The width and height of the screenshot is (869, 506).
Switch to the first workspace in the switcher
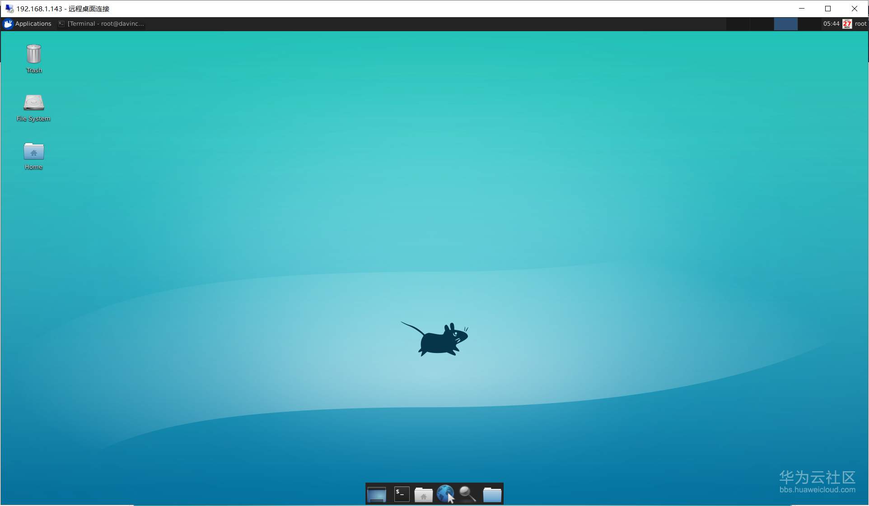(738, 24)
